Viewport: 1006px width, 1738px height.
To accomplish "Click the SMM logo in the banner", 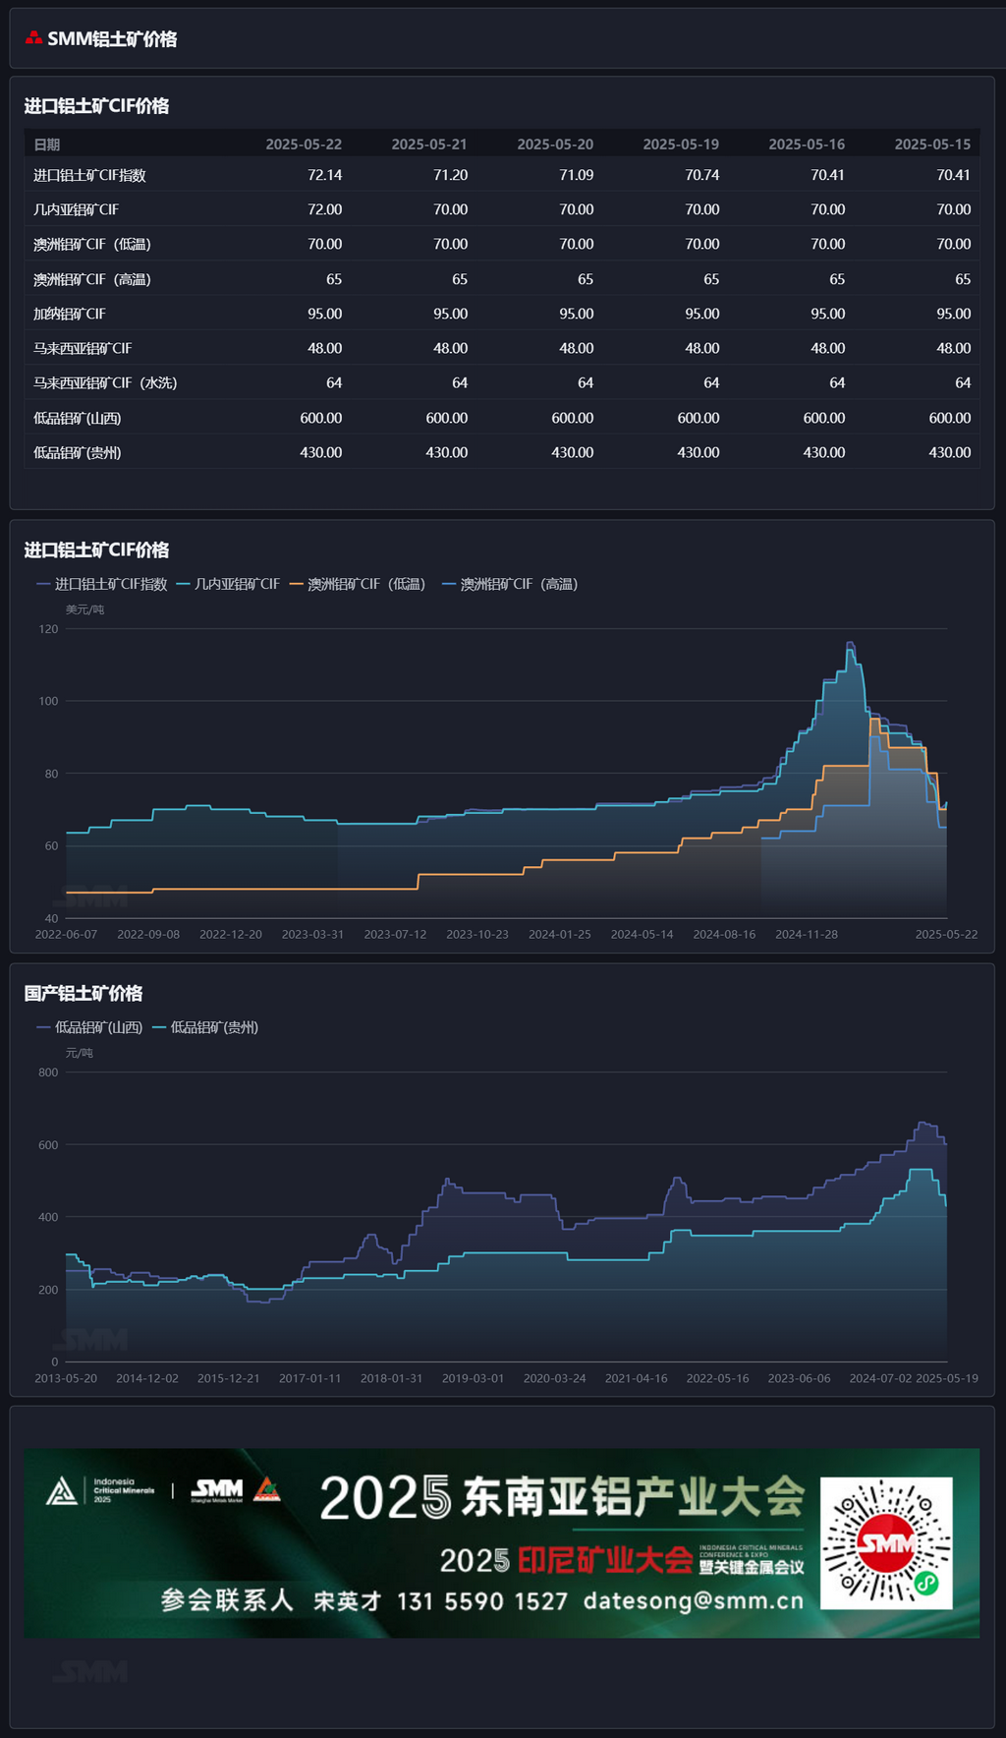I will click(217, 1491).
